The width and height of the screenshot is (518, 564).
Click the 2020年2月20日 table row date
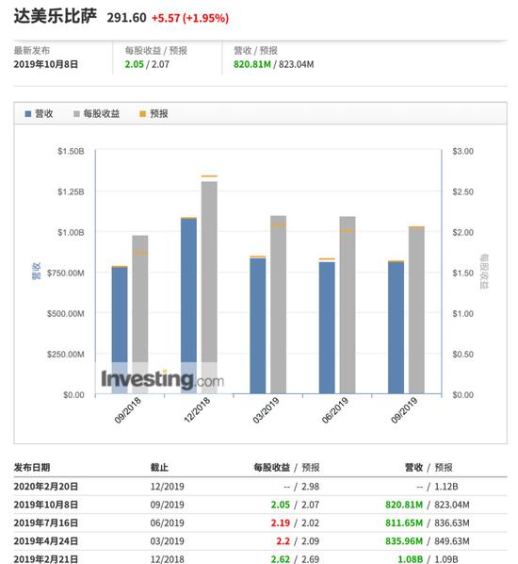tap(45, 487)
